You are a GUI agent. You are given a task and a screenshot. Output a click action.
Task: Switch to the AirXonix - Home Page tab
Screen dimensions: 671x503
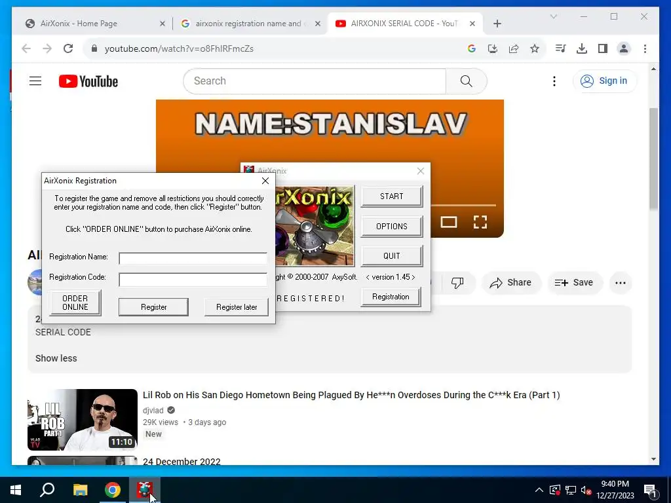pos(94,24)
